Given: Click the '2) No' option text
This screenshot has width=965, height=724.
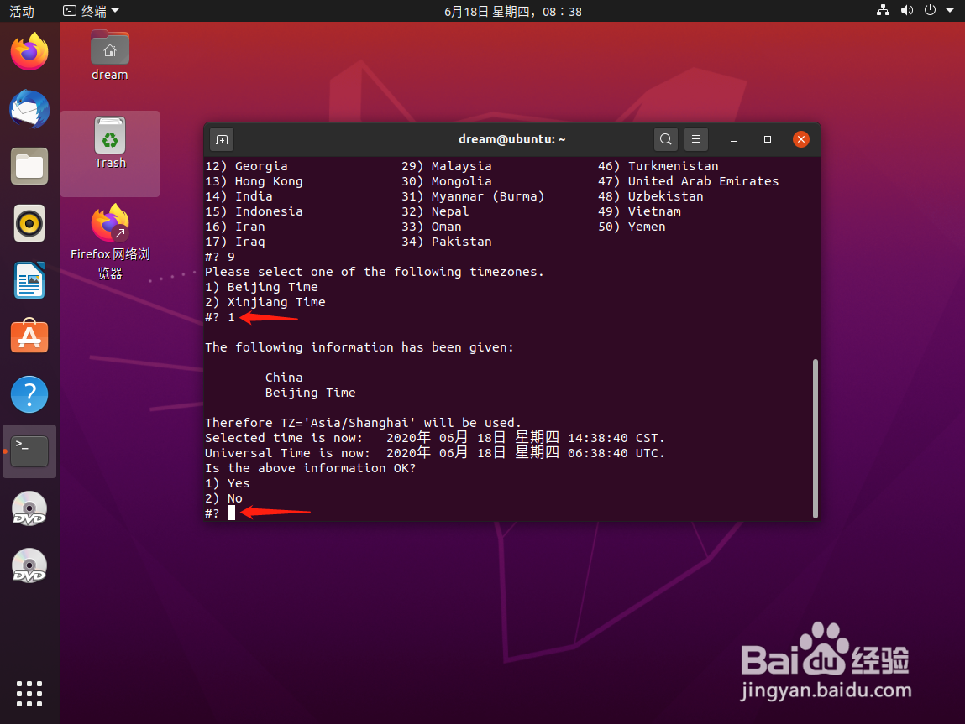Looking at the screenshot, I should point(223,498).
